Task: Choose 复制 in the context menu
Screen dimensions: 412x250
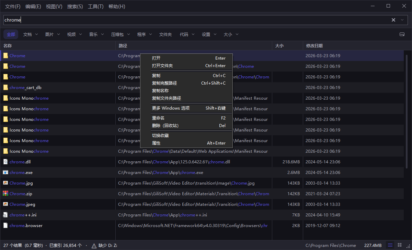Action: click(x=186, y=76)
